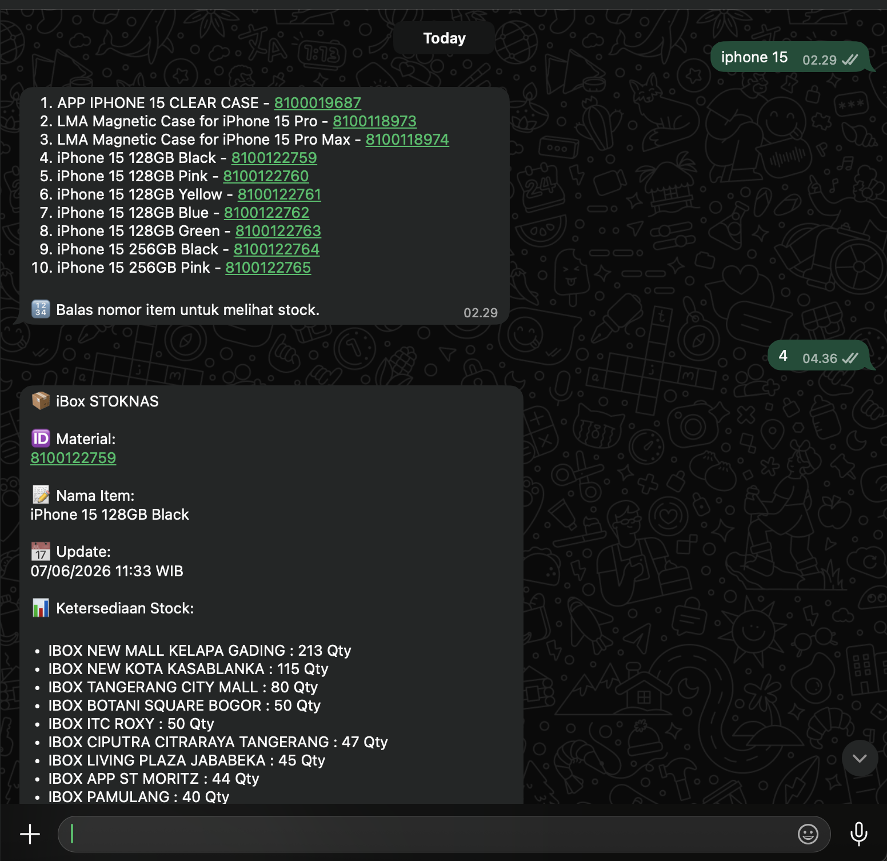Click 'IBOX TANGERANG CITY MALL : 80 Qty'
887x861 pixels.
pyautogui.click(x=183, y=687)
